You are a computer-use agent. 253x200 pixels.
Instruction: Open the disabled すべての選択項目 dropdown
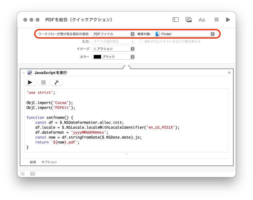point(113,41)
